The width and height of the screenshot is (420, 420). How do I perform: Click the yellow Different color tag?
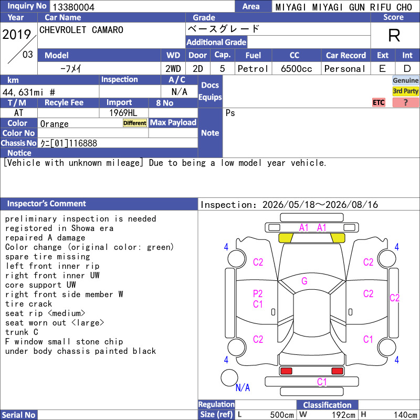(x=135, y=123)
